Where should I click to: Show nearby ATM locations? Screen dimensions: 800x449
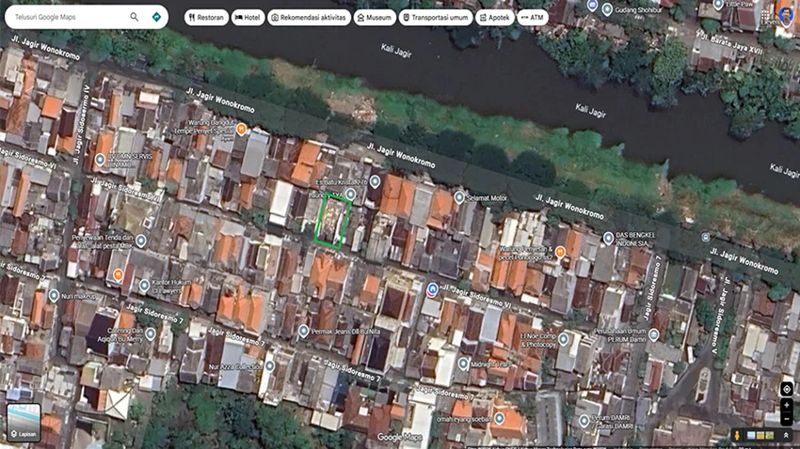pyautogui.click(x=532, y=17)
